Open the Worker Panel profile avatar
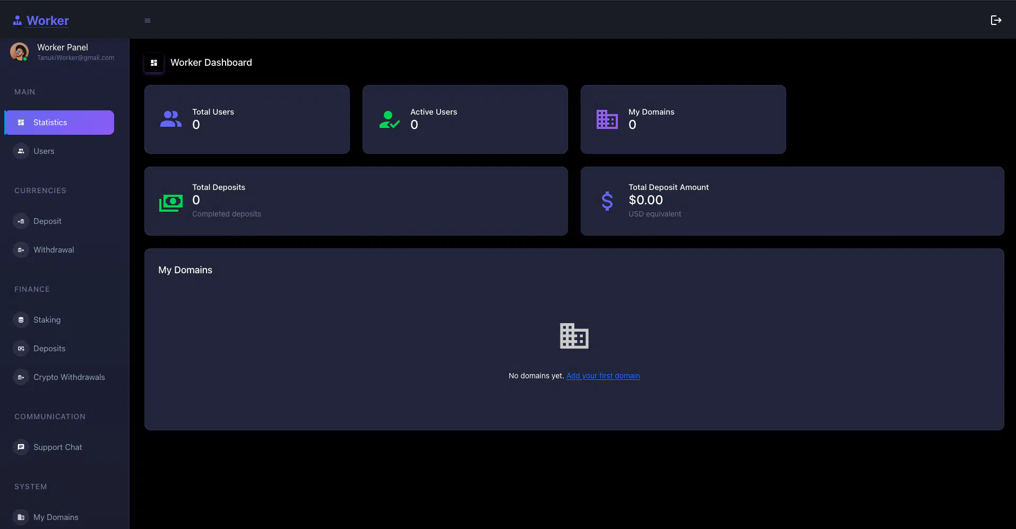The image size is (1016, 529). [x=20, y=52]
